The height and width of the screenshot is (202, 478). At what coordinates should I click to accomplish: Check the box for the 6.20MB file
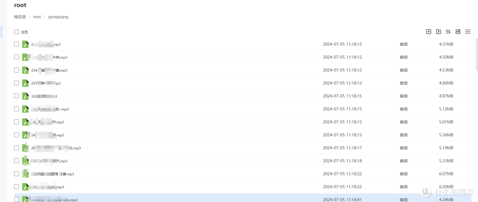[16, 186]
